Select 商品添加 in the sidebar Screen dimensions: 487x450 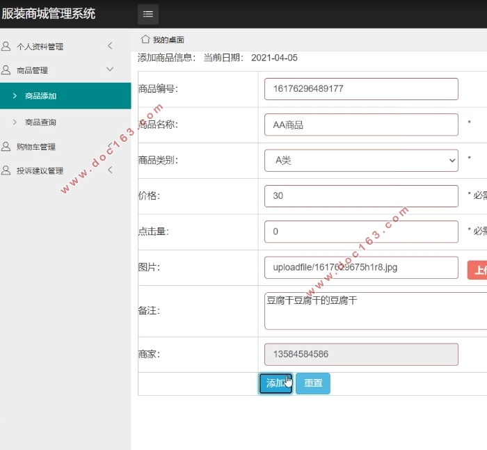40,96
